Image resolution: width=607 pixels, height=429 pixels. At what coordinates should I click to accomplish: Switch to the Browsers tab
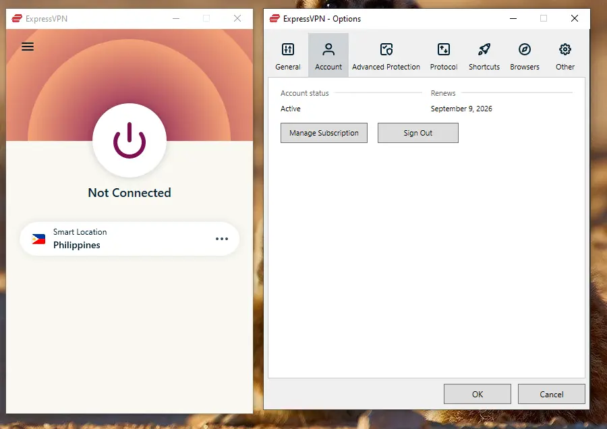(x=525, y=55)
